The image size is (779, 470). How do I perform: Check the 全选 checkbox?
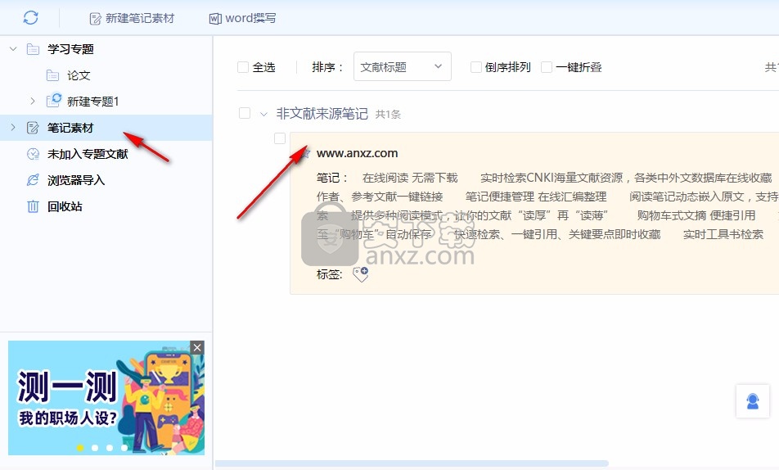tap(243, 67)
